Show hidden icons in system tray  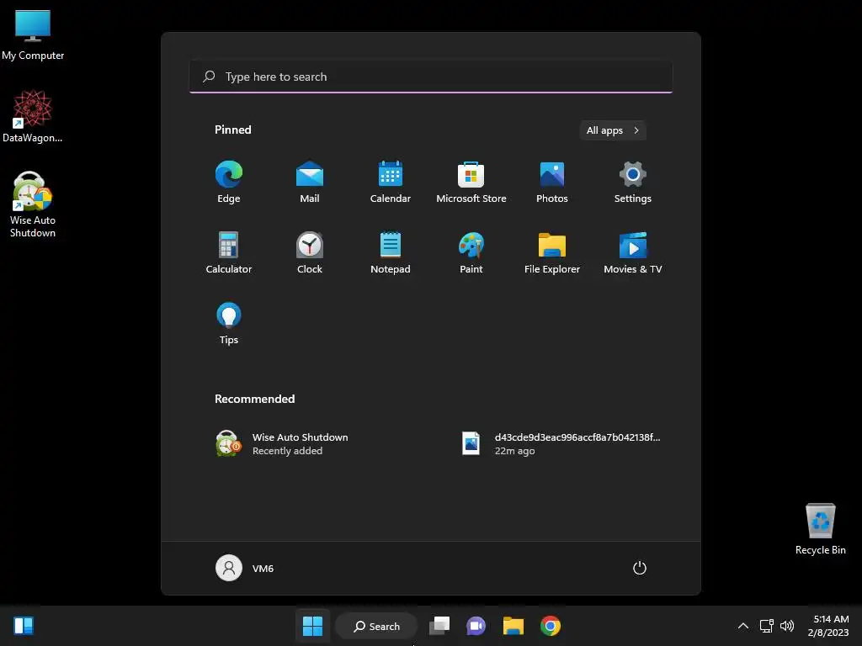point(742,626)
